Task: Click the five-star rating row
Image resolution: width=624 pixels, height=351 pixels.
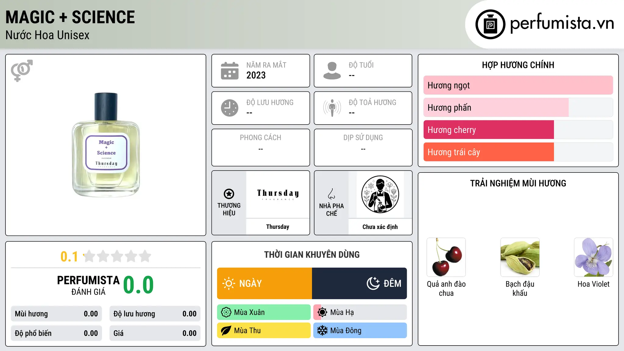Action: [117, 256]
